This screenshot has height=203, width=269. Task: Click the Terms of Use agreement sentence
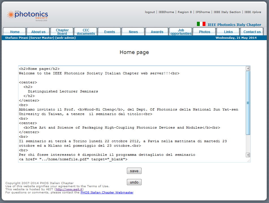point(57,186)
